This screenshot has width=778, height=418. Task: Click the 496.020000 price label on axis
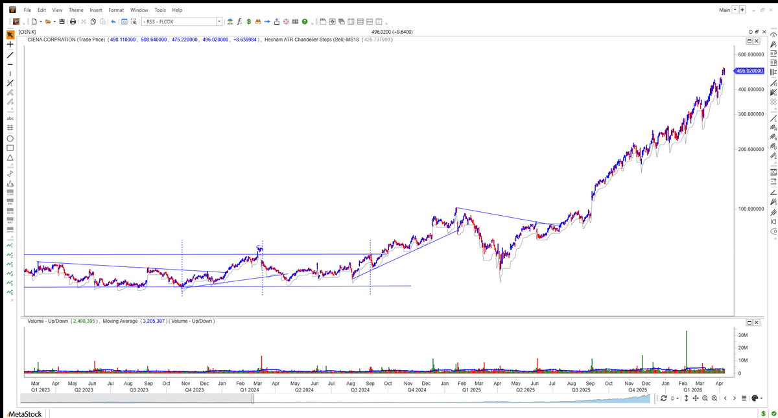[749, 71]
